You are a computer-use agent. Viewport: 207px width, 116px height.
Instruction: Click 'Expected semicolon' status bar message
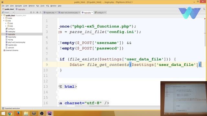(12, 109)
